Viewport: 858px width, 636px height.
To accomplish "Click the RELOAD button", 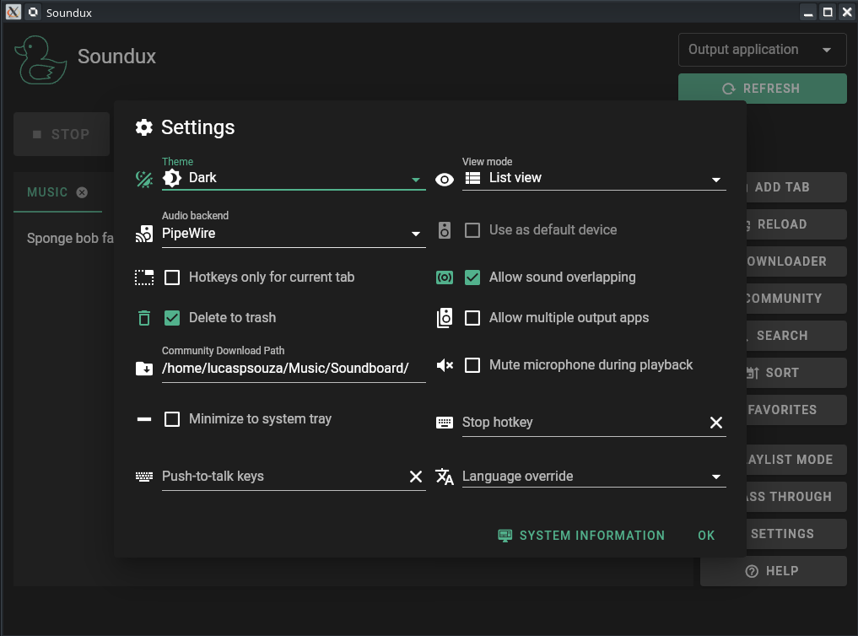I will coord(796,224).
